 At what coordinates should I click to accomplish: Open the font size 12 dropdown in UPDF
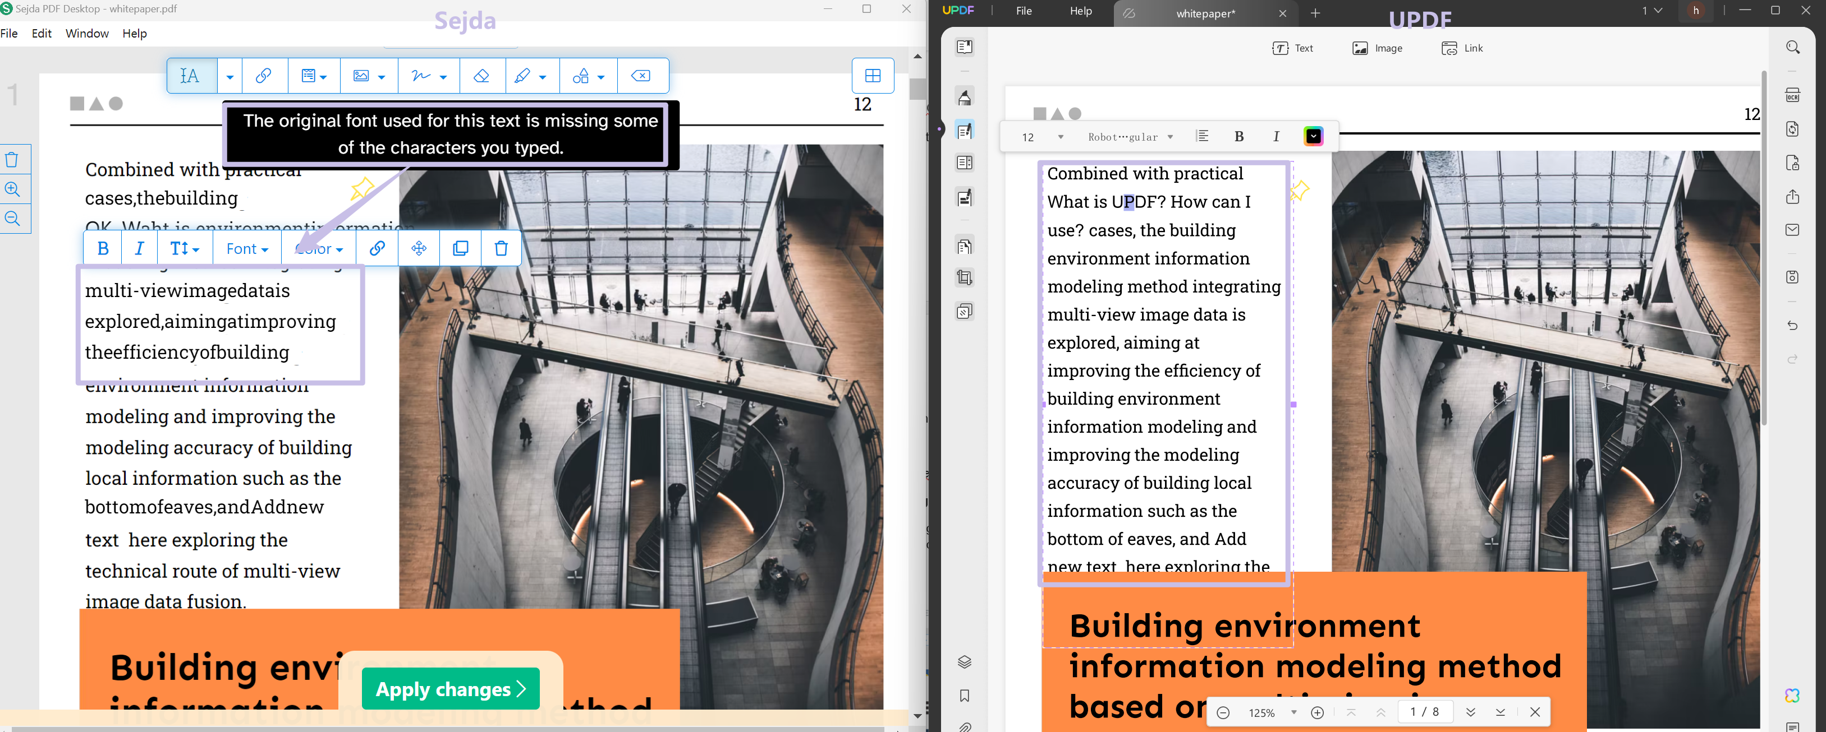1039,137
